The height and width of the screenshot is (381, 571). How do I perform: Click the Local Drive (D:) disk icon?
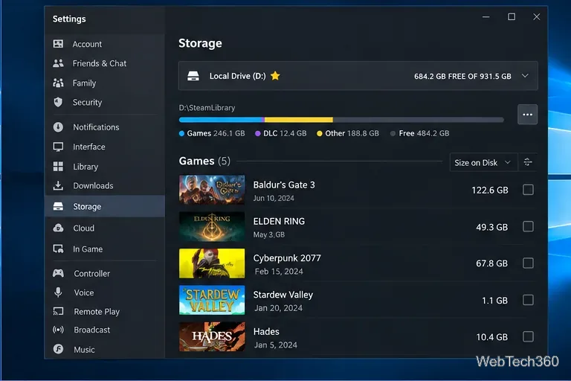(x=193, y=76)
